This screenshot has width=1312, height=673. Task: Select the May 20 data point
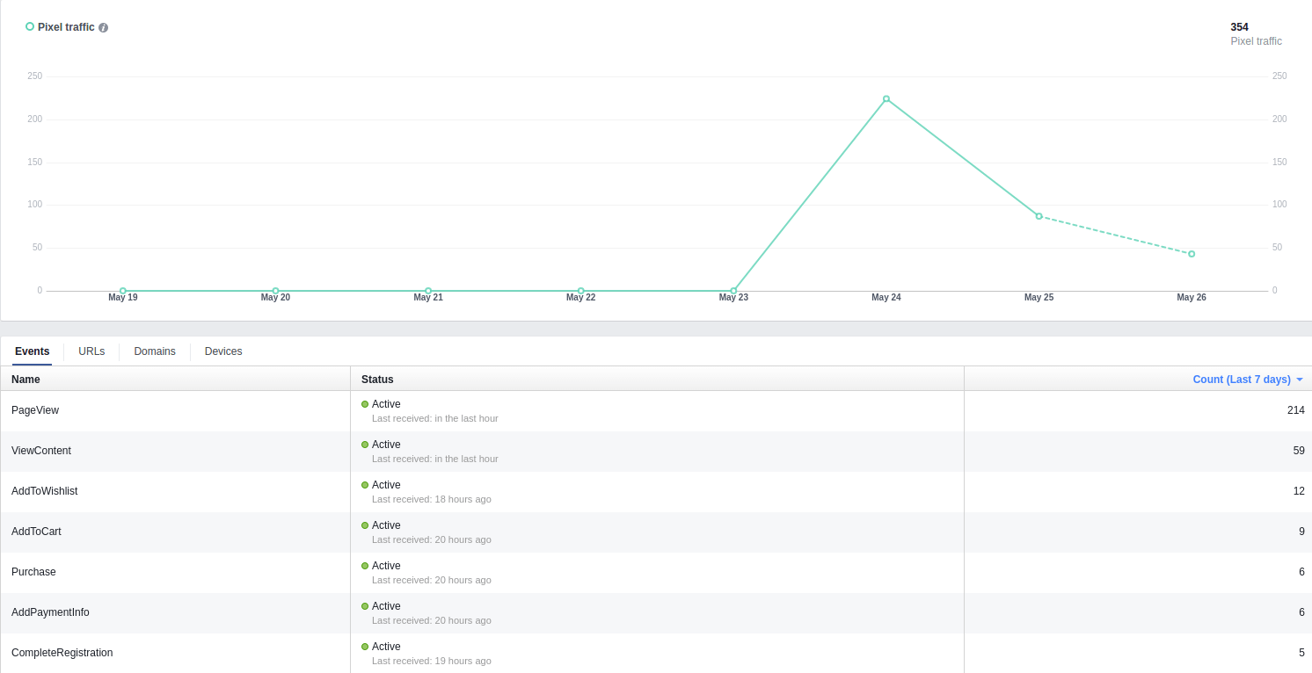click(x=275, y=291)
